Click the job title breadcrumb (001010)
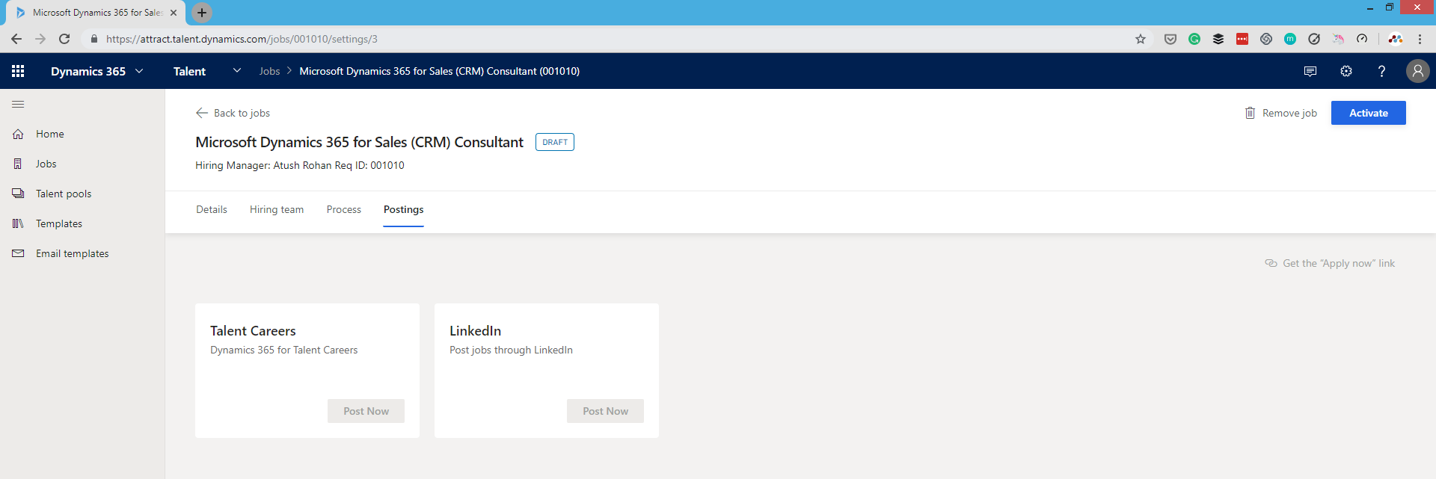This screenshot has height=479, width=1436. coord(440,71)
